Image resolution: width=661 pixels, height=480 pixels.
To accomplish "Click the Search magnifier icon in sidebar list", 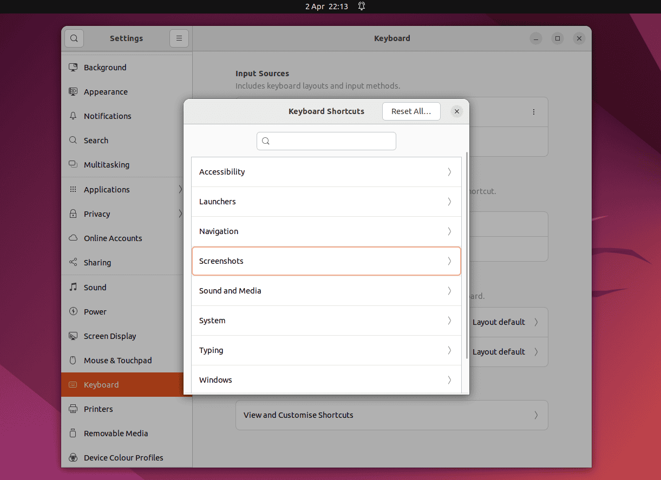I will [x=73, y=141].
